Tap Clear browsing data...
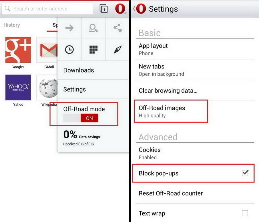 click(195, 91)
